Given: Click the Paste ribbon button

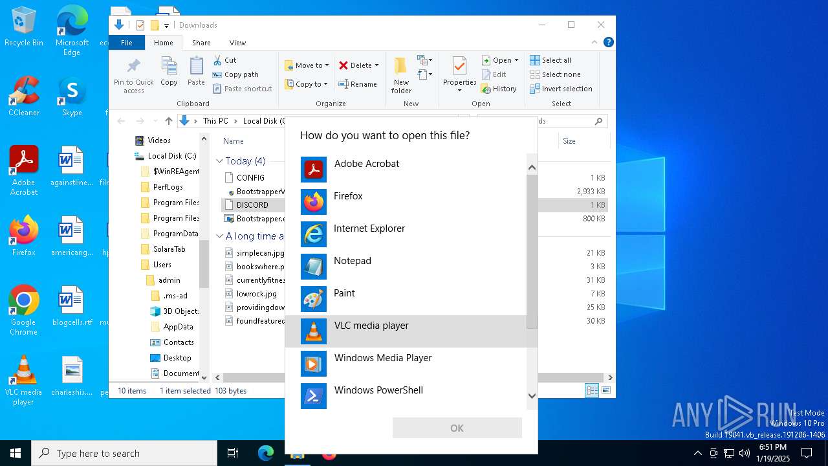Looking at the screenshot, I should pyautogui.click(x=196, y=71).
